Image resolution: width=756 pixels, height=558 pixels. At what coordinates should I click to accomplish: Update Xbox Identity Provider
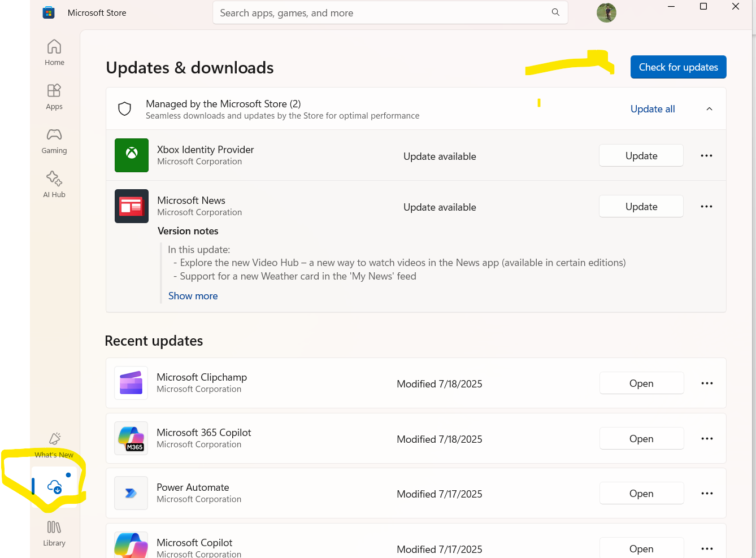pyautogui.click(x=641, y=155)
